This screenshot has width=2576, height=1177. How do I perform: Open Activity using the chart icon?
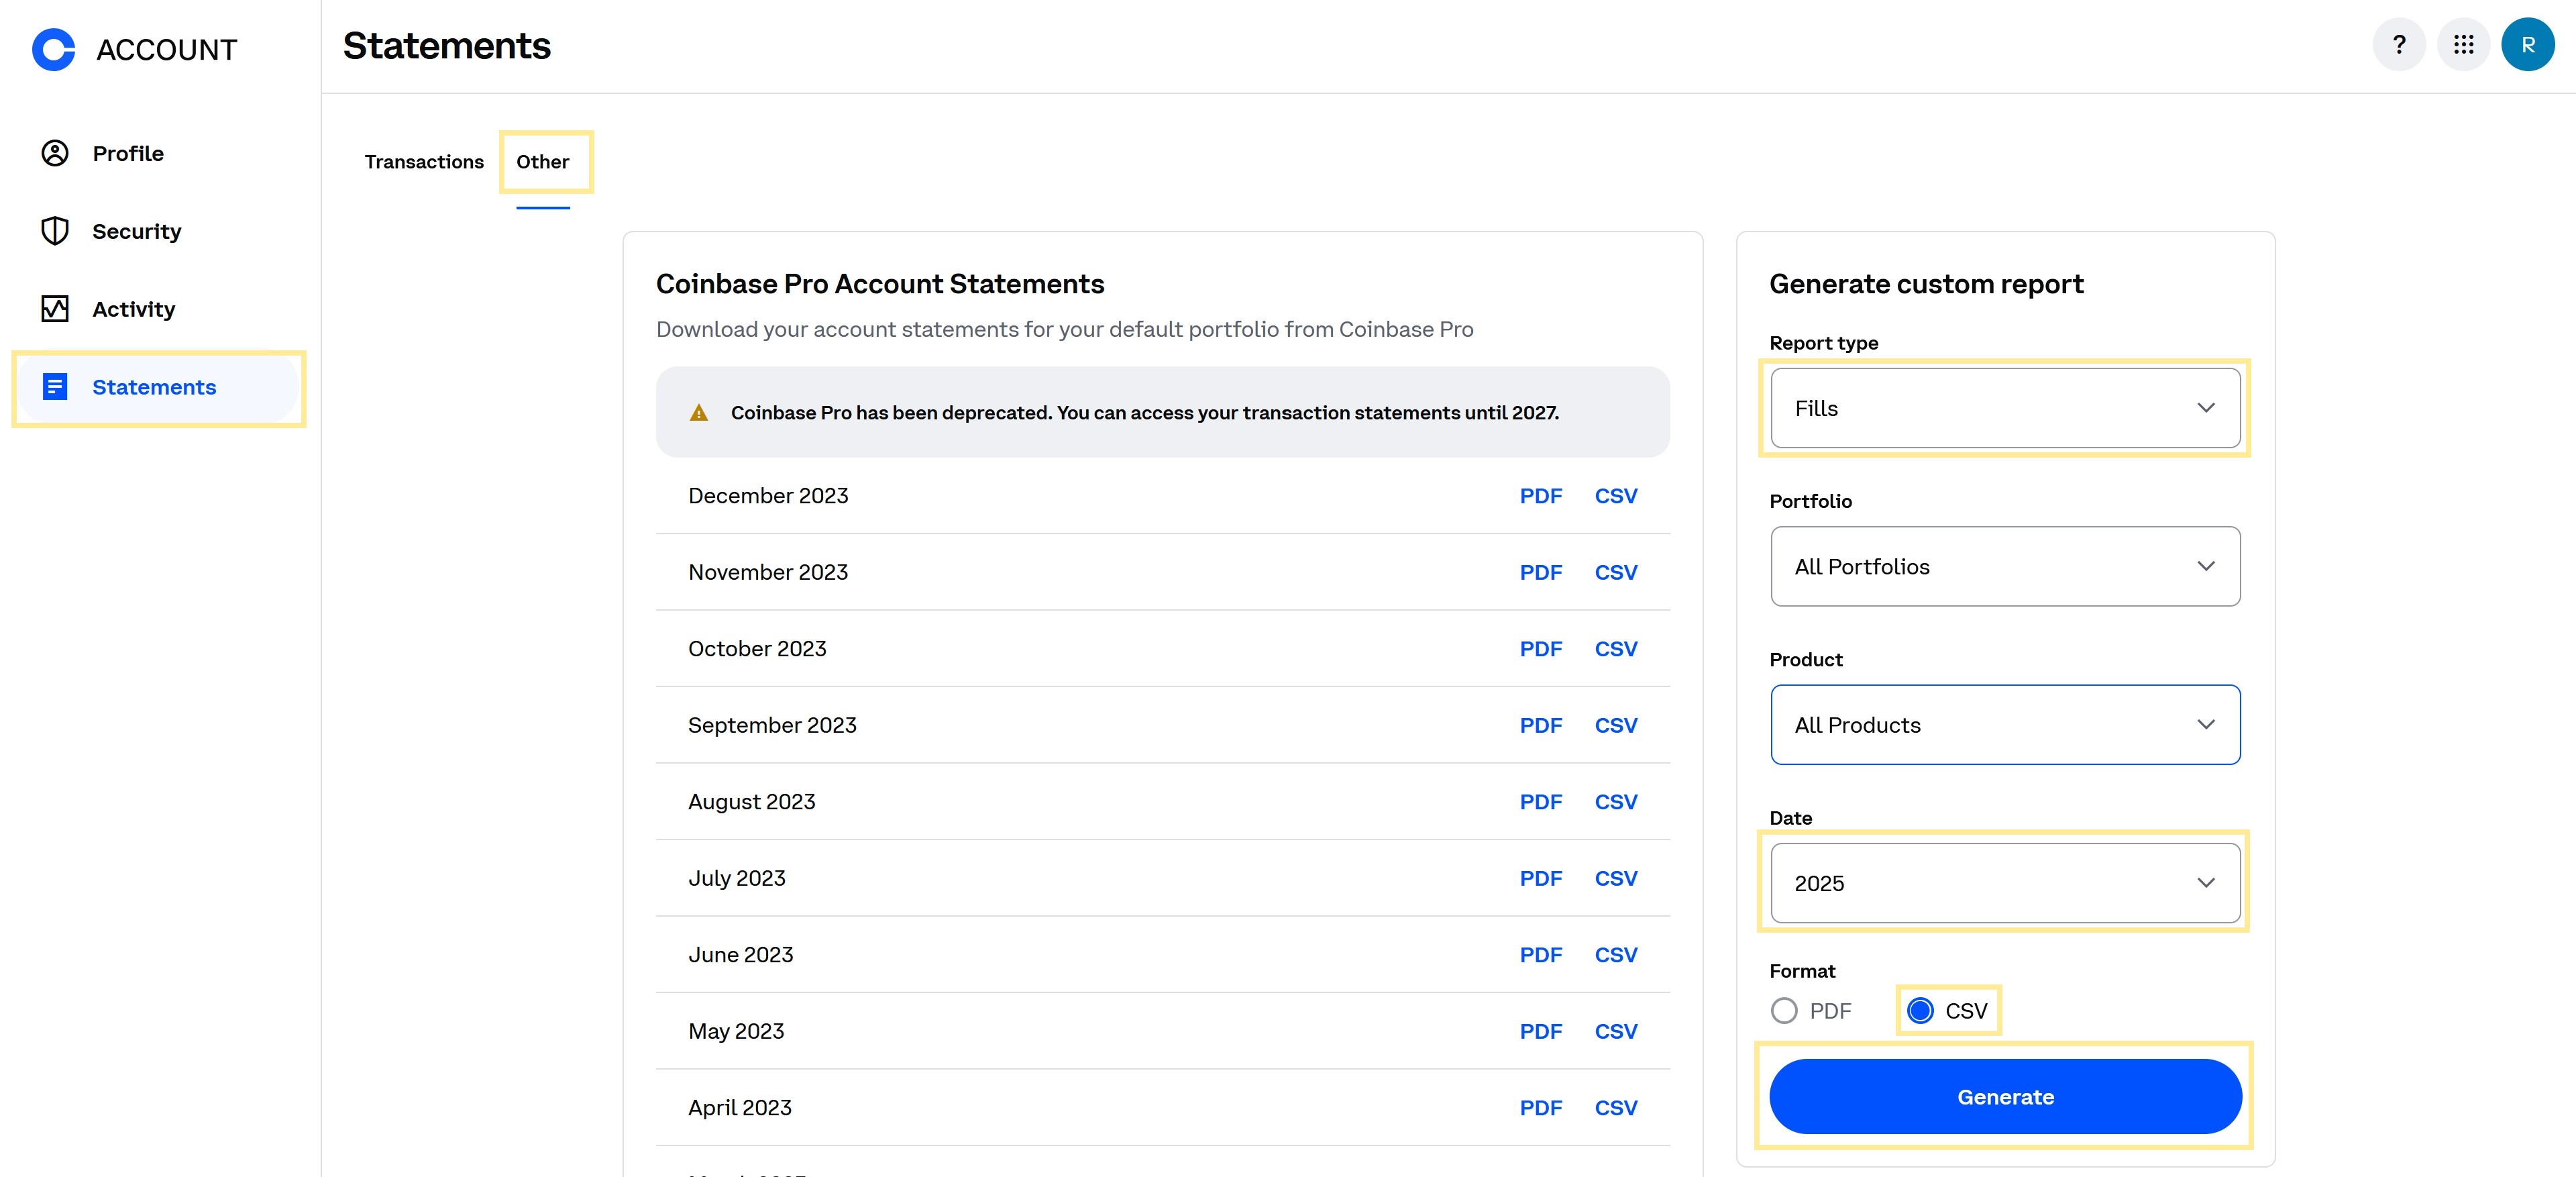[55, 309]
